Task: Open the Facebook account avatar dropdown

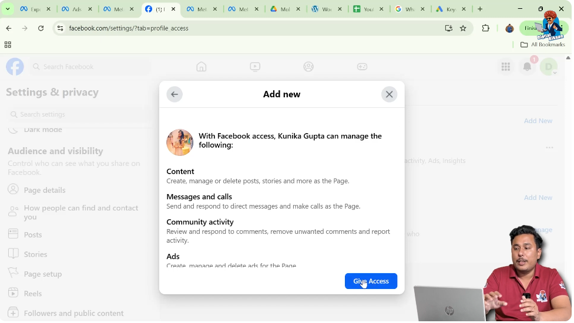Action: pyautogui.click(x=550, y=67)
